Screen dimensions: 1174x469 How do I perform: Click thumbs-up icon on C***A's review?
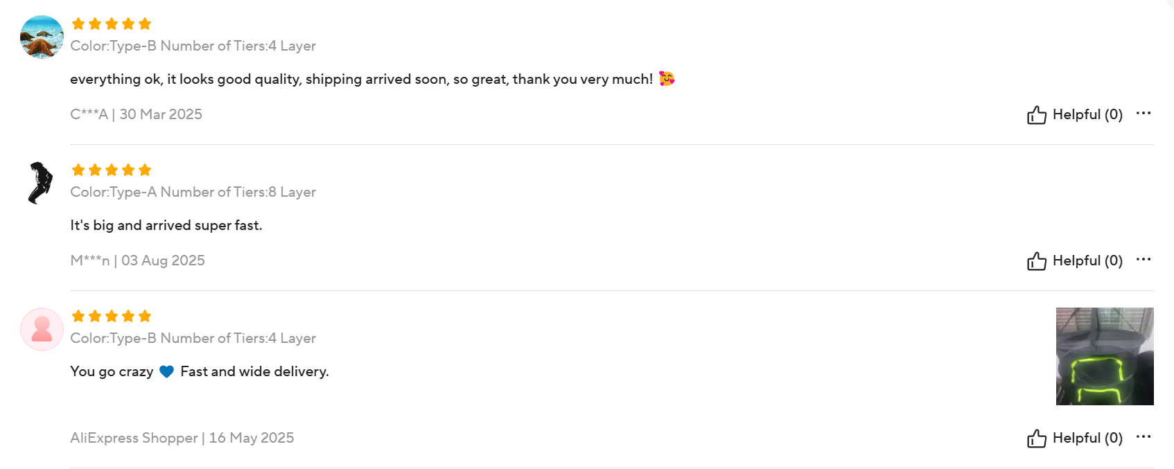(x=1036, y=114)
